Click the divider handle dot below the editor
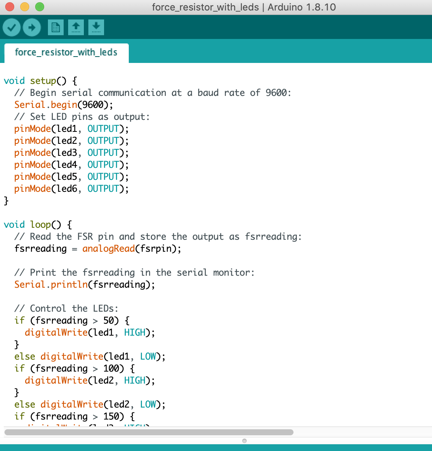This screenshot has width=432, height=451. click(x=244, y=441)
